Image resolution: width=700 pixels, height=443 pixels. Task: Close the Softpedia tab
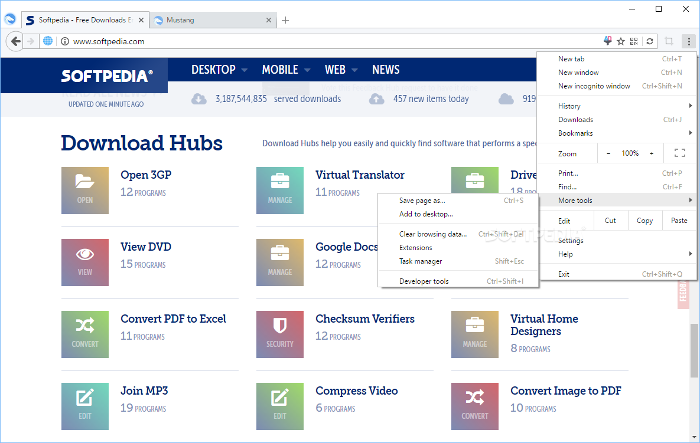tap(141, 20)
